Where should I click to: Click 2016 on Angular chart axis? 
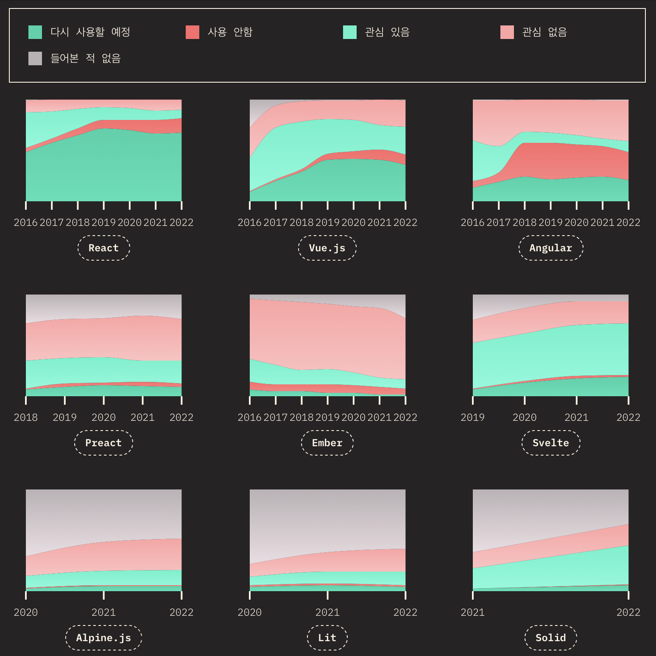473,222
